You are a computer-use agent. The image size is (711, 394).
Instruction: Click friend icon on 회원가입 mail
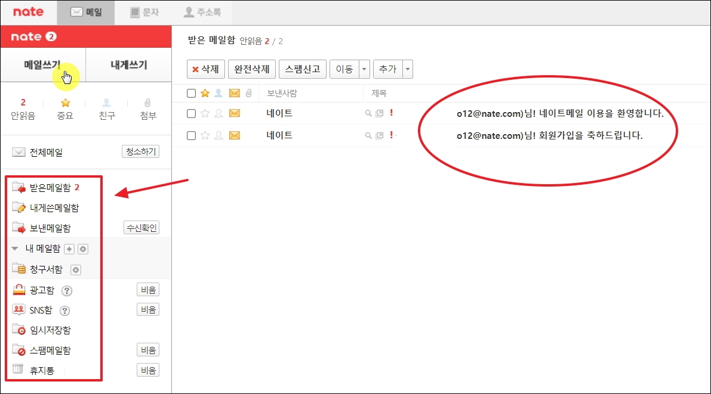218,135
